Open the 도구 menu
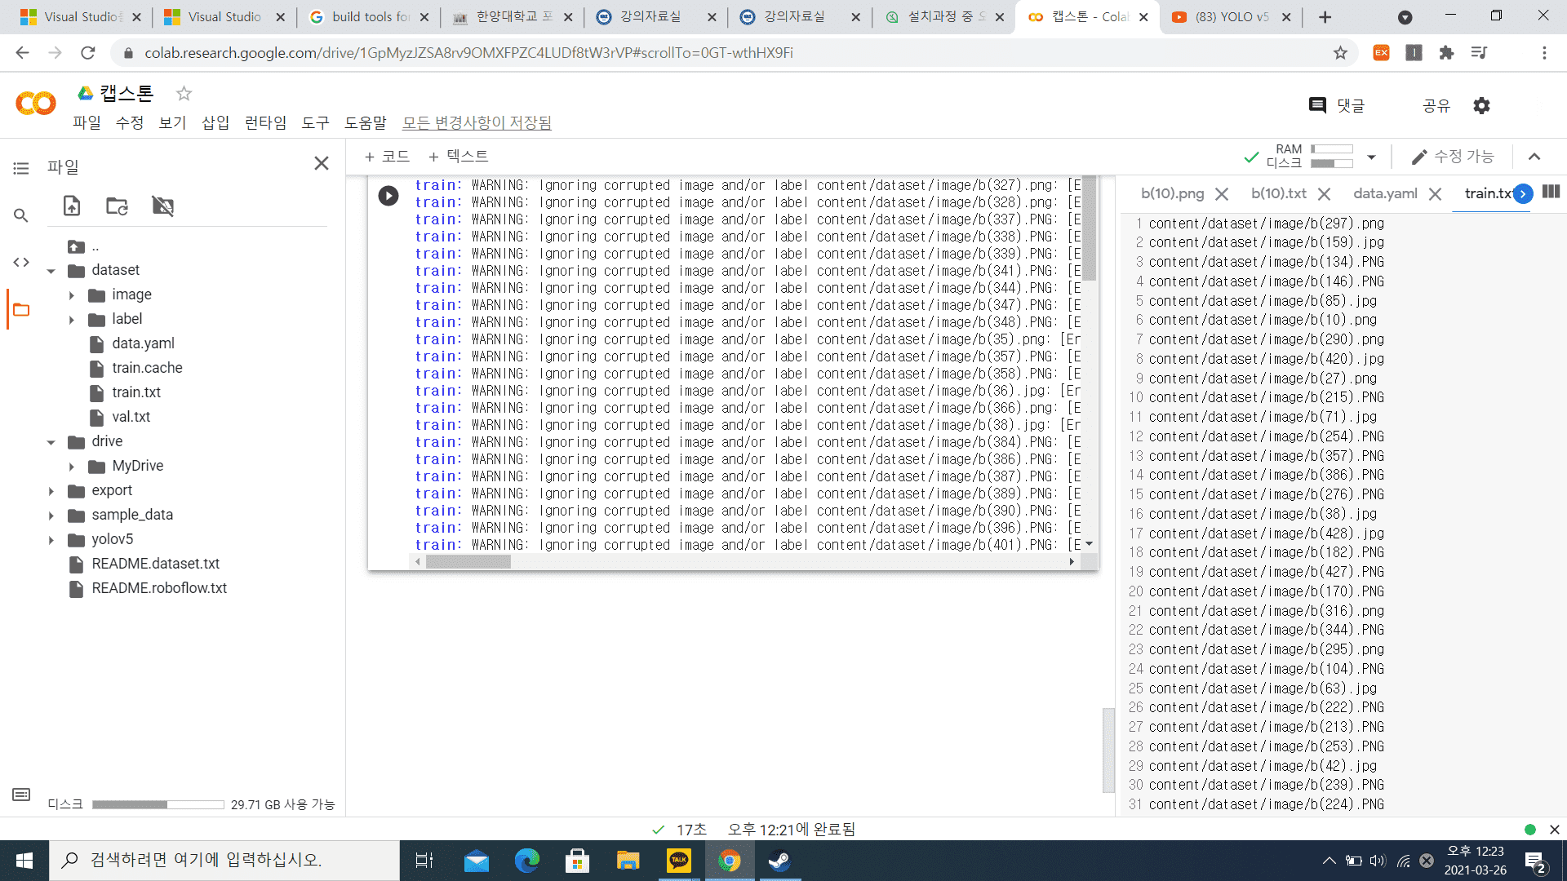 (315, 122)
